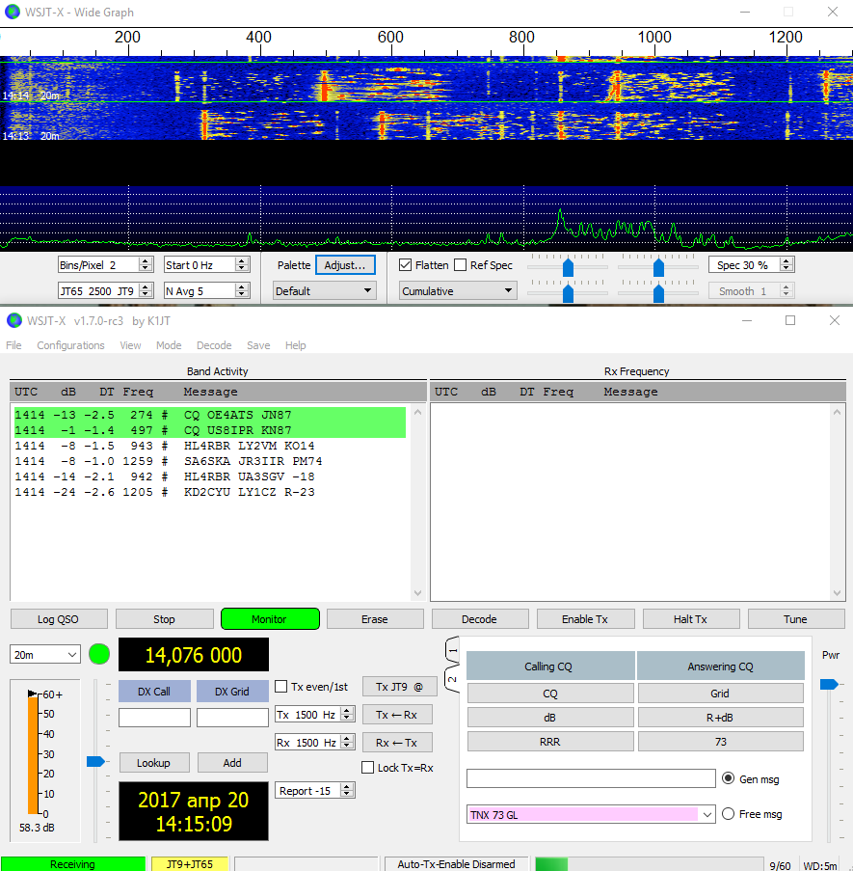Open the Mode menu
This screenshot has width=853, height=871.
click(169, 345)
